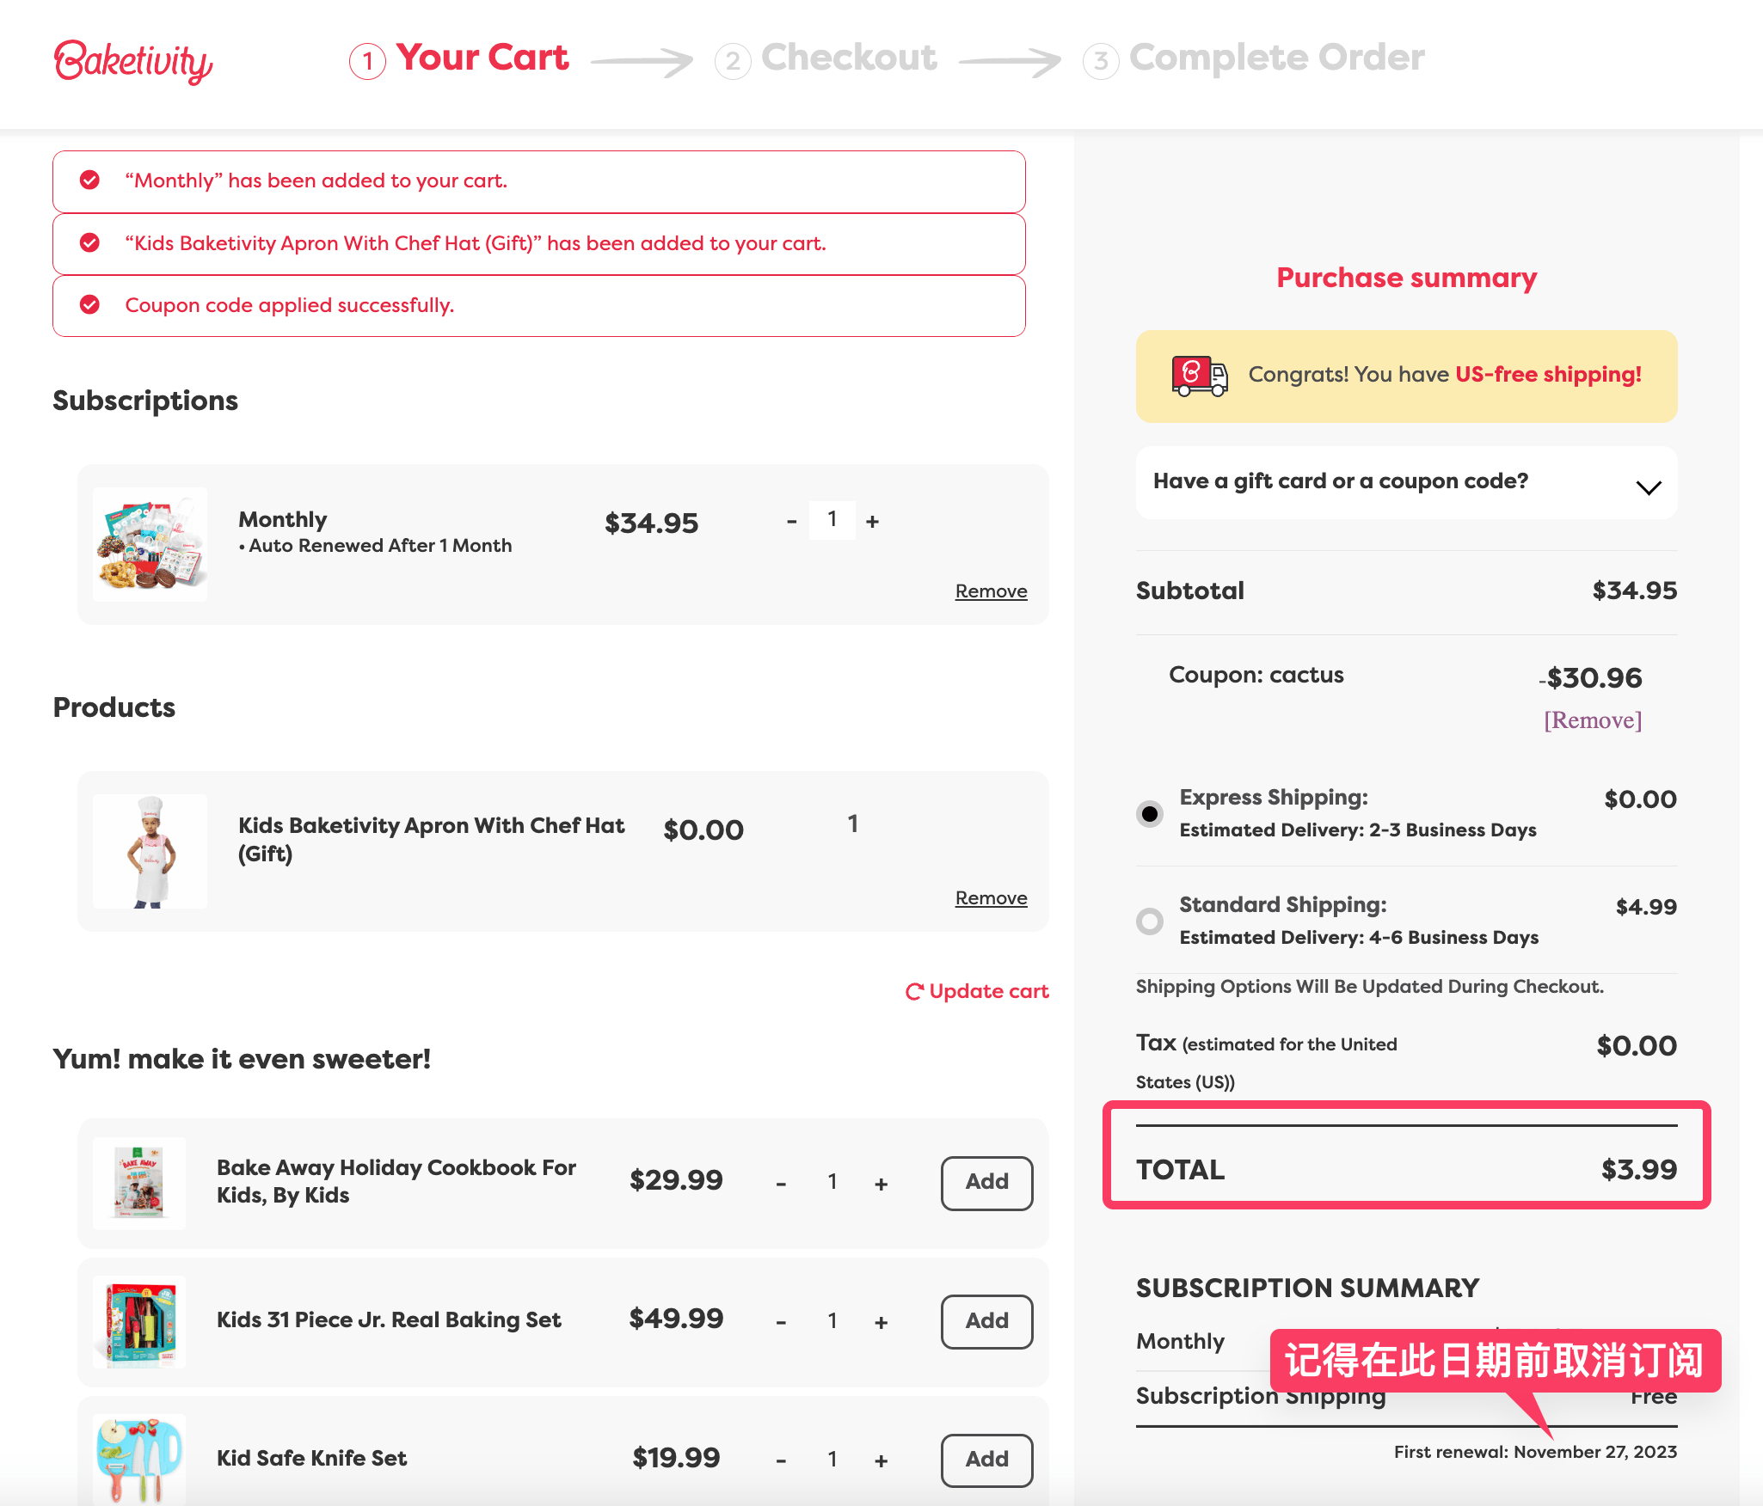
Task: Click the free shipping truck icon
Action: [1199, 376]
